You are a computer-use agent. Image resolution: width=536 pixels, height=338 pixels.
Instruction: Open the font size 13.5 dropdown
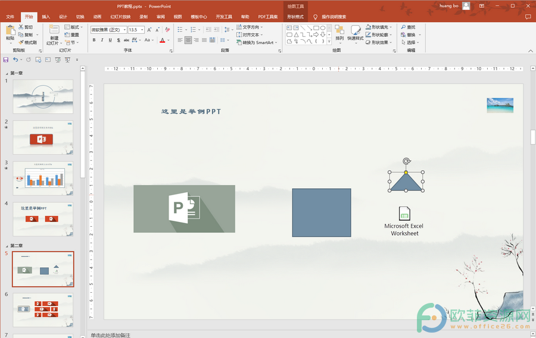[142, 30]
